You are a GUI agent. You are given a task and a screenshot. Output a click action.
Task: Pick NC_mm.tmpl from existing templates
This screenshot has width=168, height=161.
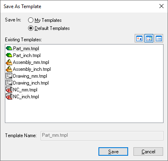(x=25, y=90)
